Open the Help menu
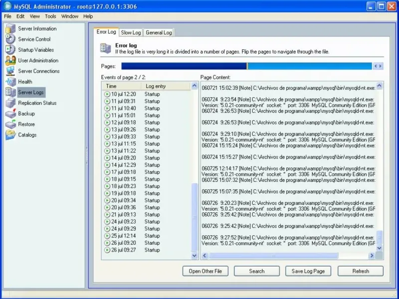 tap(88, 16)
